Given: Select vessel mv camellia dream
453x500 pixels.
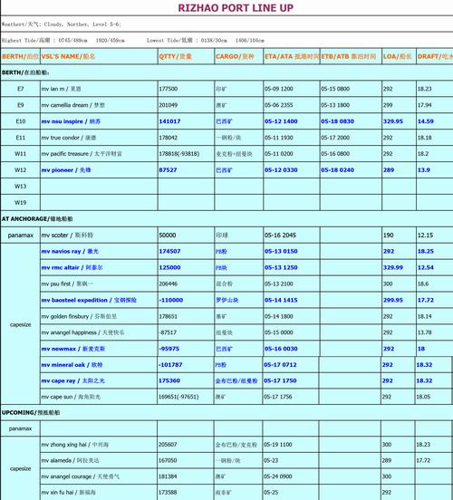Looking at the screenshot, I should pyautogui.click(x=72, y=105).
